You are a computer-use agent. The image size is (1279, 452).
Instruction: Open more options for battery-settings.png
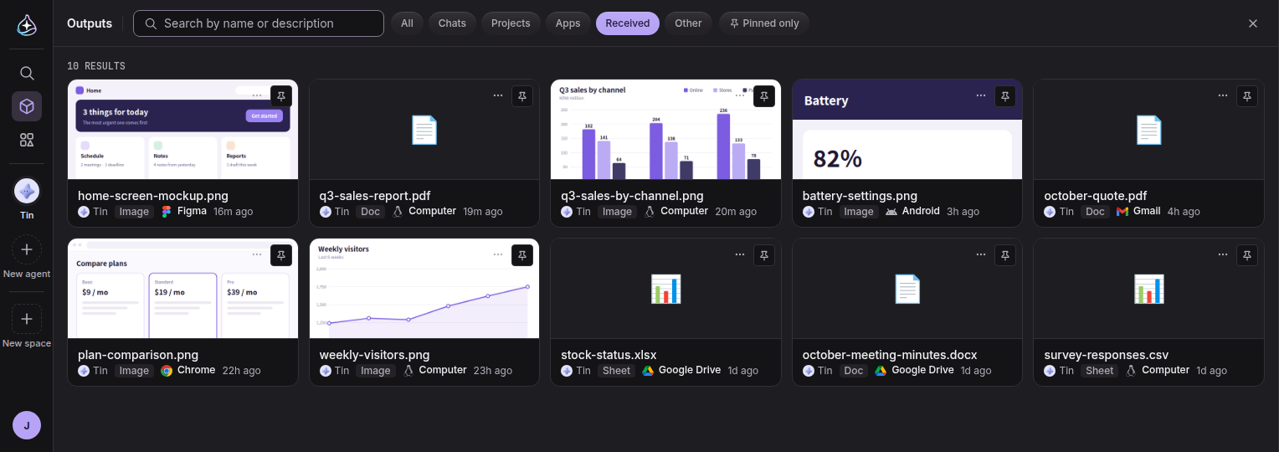[981, 95]
